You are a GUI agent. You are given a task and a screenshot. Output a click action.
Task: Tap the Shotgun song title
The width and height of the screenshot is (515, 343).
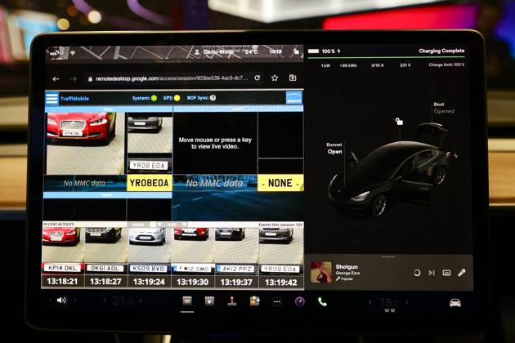pos(347,267)
